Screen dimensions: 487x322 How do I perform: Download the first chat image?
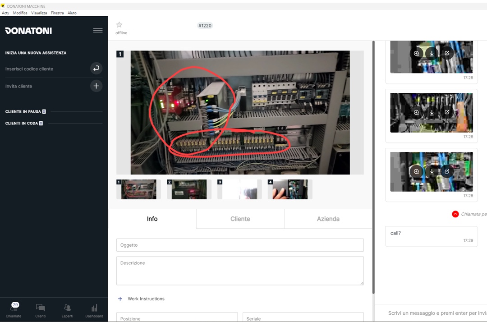[x=432, y=53]
